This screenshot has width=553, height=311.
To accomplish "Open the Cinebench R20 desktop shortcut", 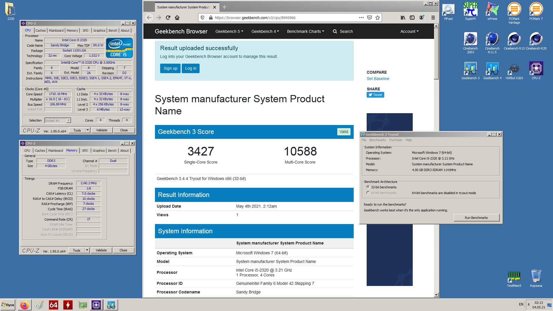I will [x=536, y=41].
